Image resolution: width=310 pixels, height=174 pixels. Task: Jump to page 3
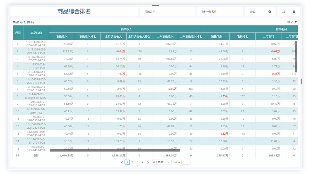(137, 162)
